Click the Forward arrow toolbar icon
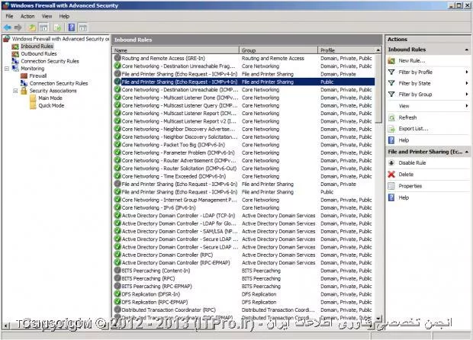 [18, 27]
